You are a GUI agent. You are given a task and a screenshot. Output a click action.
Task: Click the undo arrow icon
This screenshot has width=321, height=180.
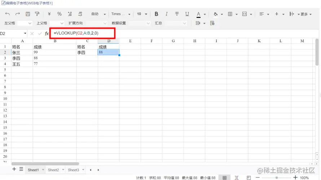coord(7,14)
